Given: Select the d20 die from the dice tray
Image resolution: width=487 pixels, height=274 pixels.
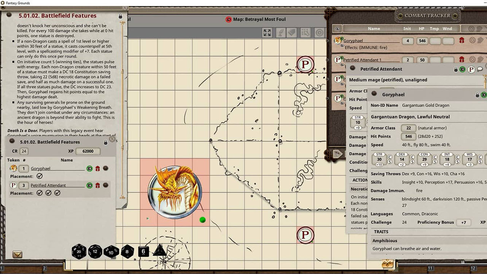Looking at the screenshot, I should [x=79, y=252].
